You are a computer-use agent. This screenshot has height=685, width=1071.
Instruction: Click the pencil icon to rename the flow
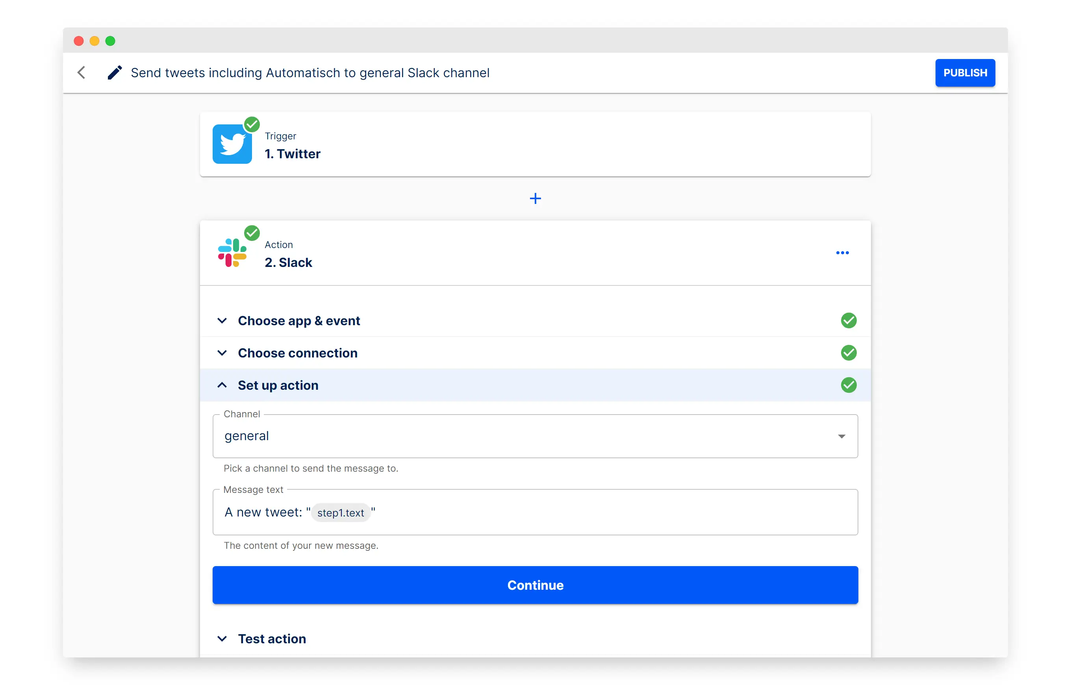[114, 72]
